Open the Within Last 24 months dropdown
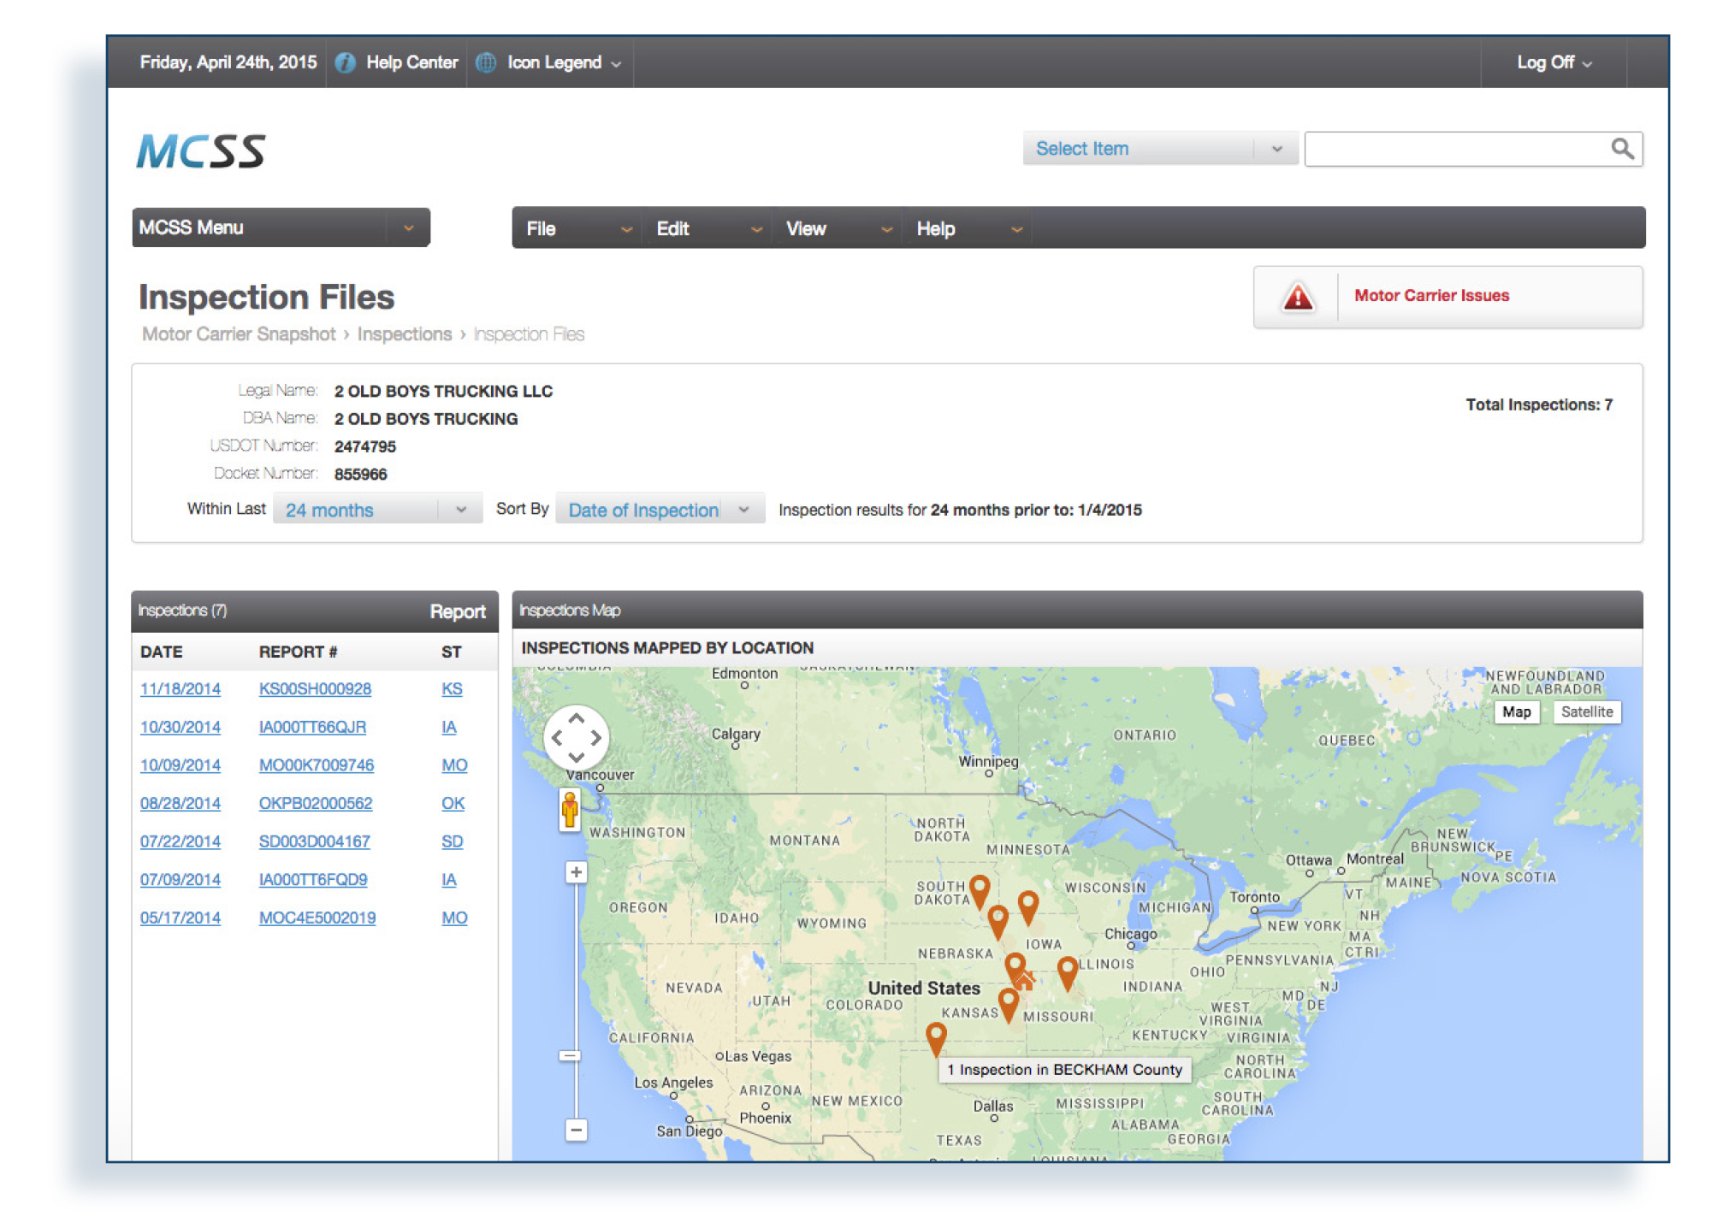 377,510
